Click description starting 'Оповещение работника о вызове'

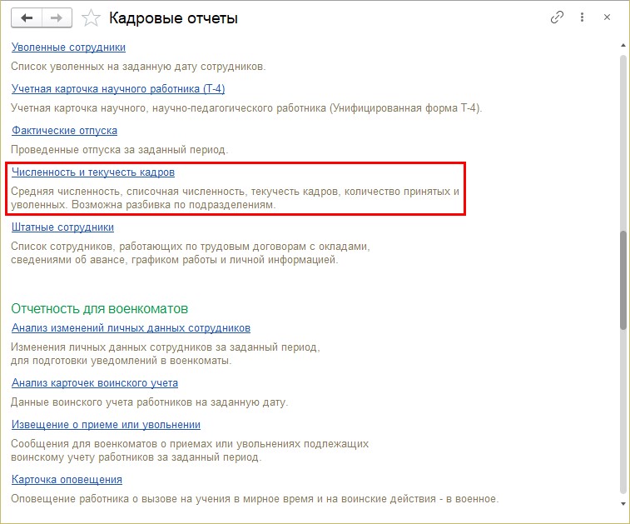click(255, 499)
